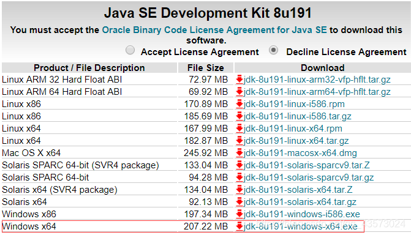The height and width of the screenshot is (235, 411).
Task: Click download arrow icon for solaris-sparcv9.tar.gz
Action: click(239, 177)
